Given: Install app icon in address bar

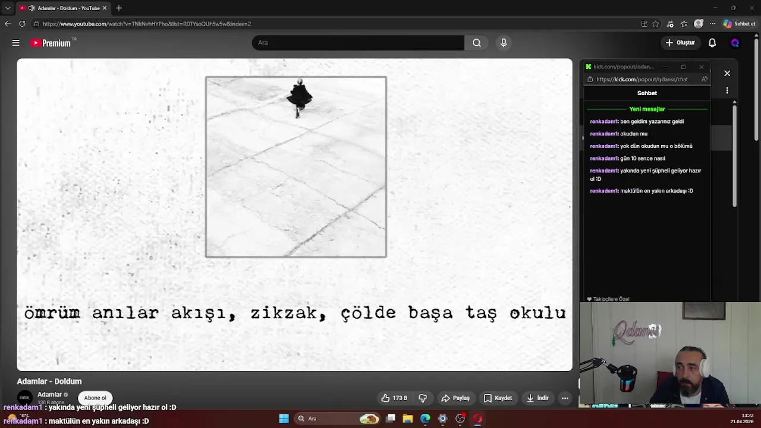Looking at the screenshot, I should click(644, 24).
